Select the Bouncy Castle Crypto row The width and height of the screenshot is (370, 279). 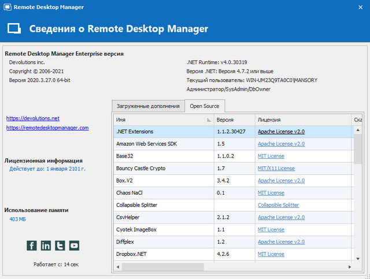coord(234,169)
